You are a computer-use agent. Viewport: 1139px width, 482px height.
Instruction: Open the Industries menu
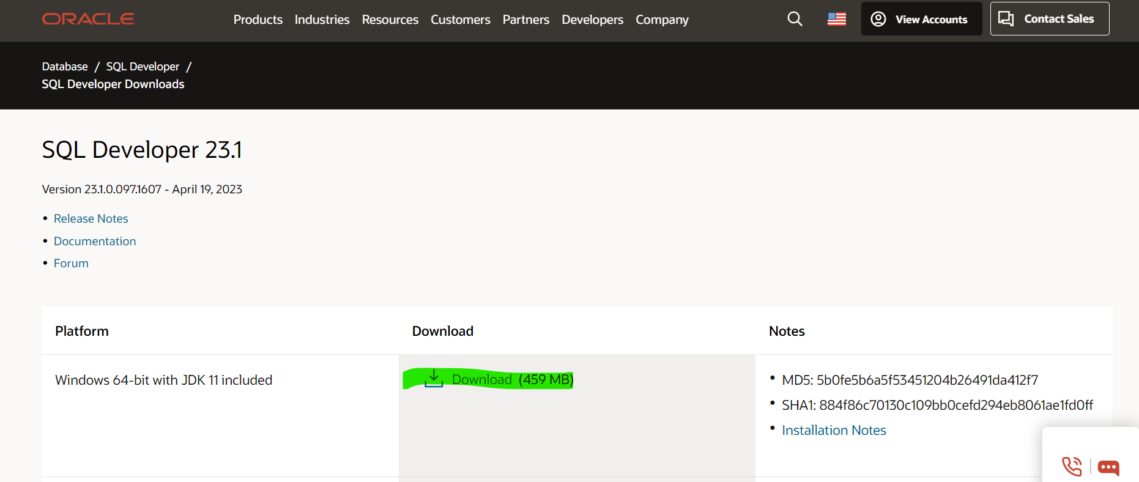[322, 20]
